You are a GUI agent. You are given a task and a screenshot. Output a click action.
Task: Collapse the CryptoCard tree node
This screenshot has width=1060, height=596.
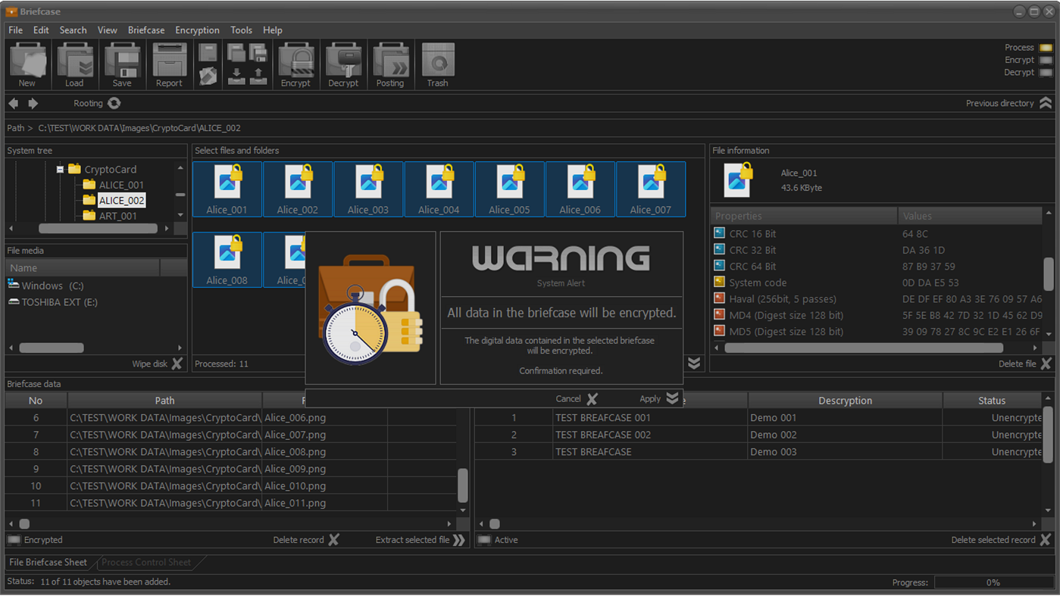coord(60,169)
